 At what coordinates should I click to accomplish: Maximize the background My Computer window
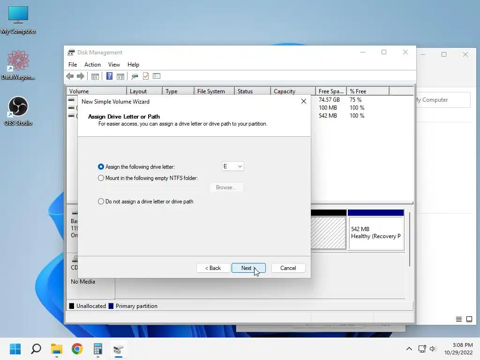(444, 54)
